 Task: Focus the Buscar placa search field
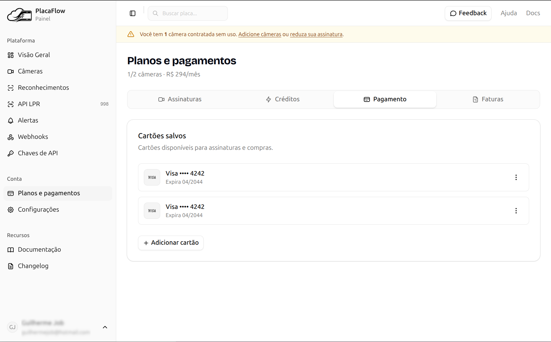tap(191, 13)
